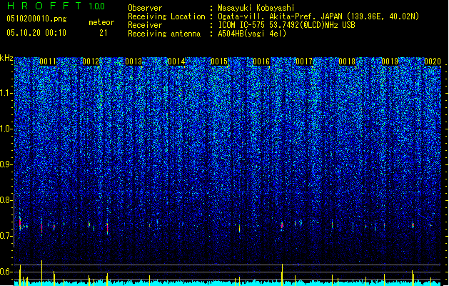
Task: Click the 0016 time marker
Action: coord(261,61)
